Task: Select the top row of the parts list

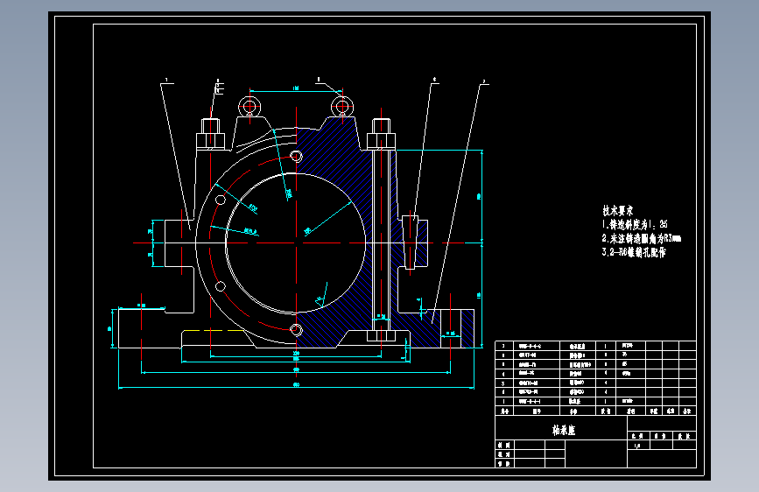Action: click(x=595, y=346)
